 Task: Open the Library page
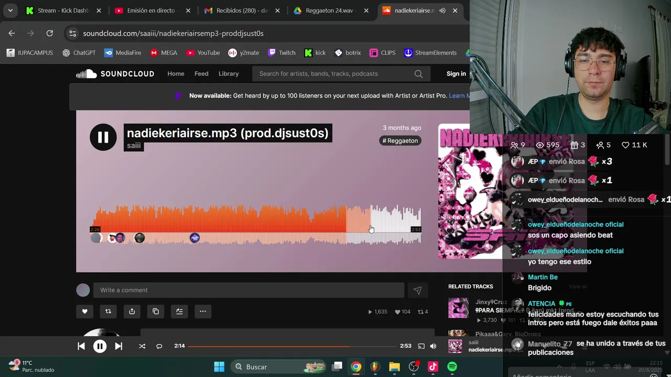(229, 74)
